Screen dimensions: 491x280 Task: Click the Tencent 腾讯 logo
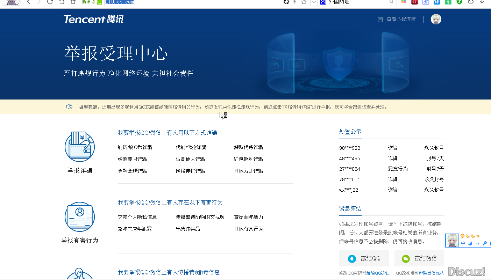tap(93, 19)
